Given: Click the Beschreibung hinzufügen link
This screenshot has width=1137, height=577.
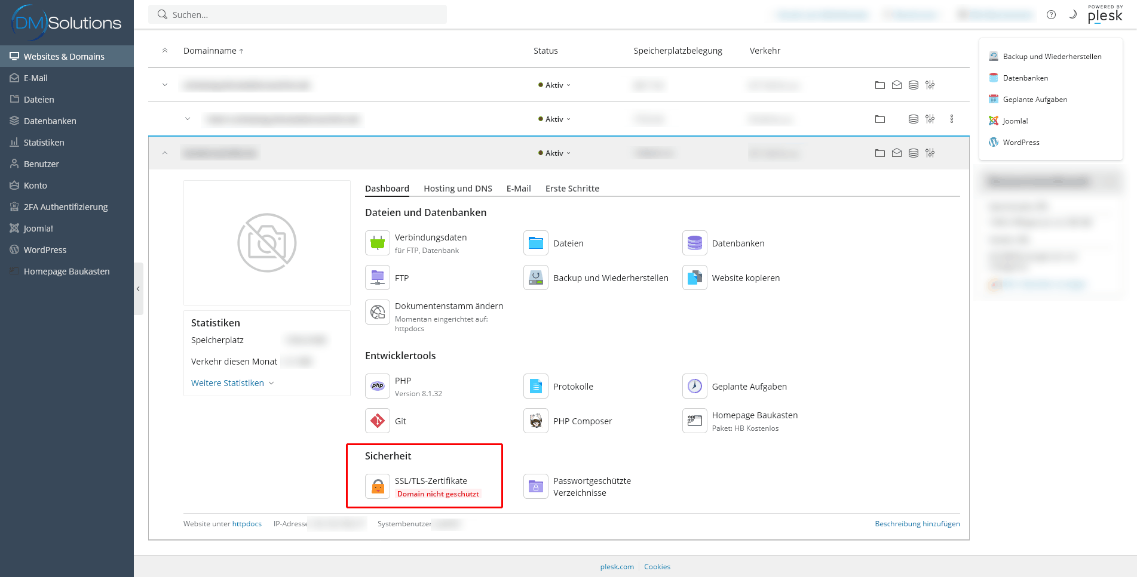Looking at the screenshot, I should [917, 524].
